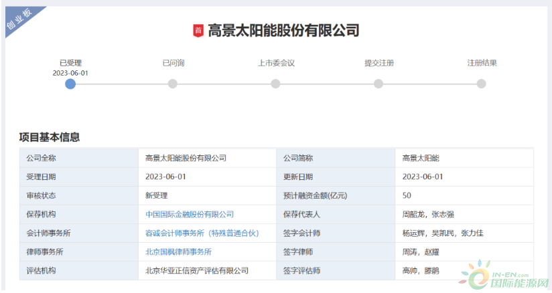Screen dimensions: 552x293
Task: Click the 保荐机构 label cell
Action: 79,214
